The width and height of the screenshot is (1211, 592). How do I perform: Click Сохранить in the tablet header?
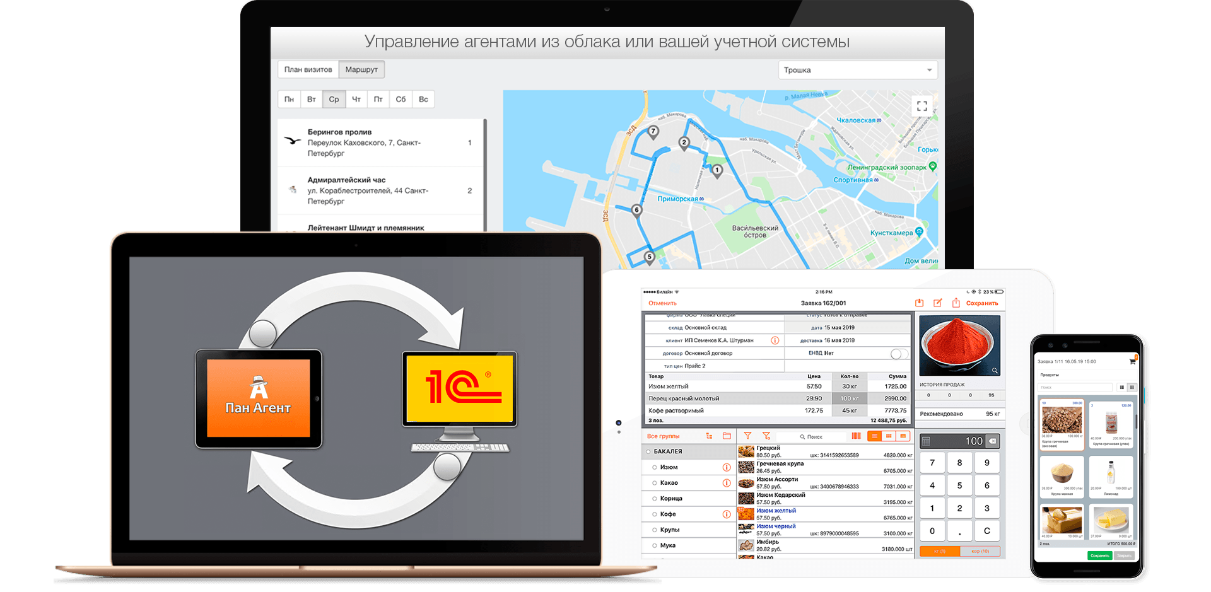point(982,304)
